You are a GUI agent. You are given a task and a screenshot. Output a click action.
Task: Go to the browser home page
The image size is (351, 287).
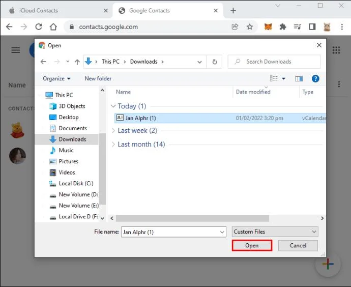(x=53, y=27)
